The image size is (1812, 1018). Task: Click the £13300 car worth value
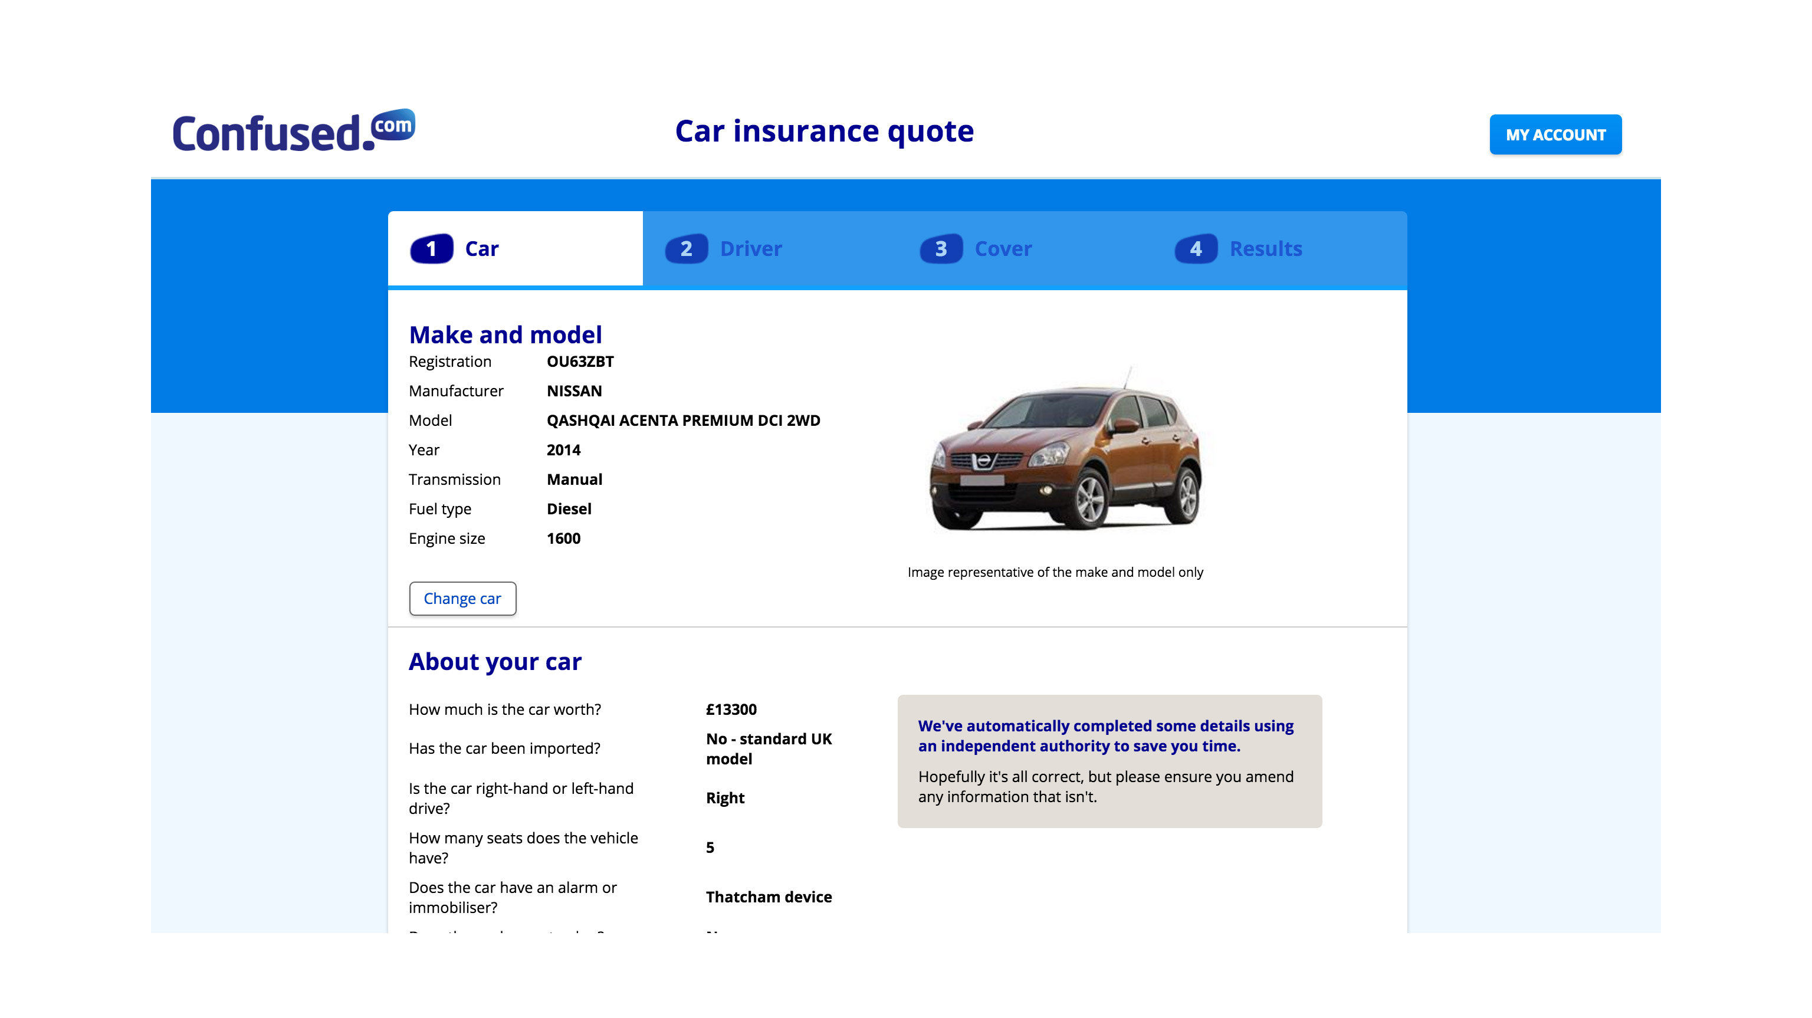[730, 710]
